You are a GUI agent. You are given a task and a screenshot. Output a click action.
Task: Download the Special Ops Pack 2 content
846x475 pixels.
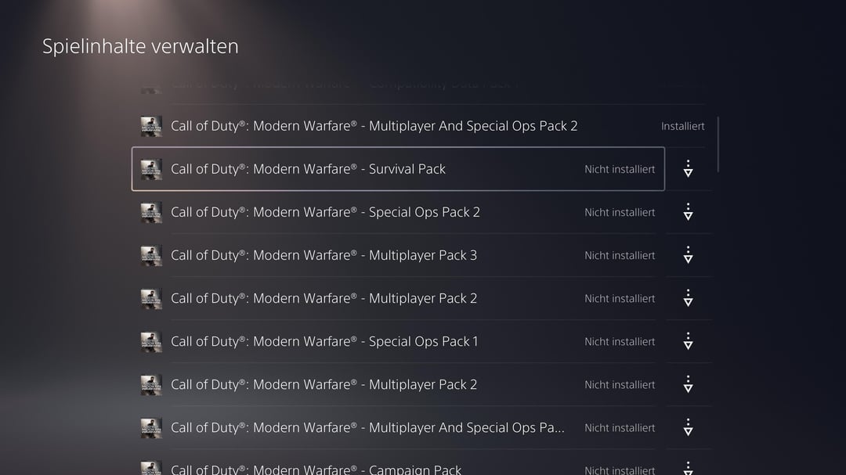point(688,212)
